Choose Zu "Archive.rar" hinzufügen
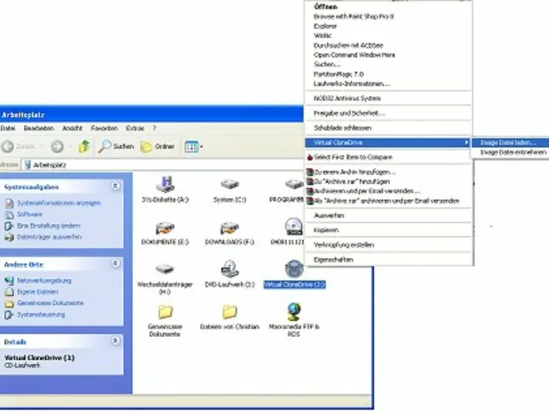549x411 pixels. click(x=388, y=182)
